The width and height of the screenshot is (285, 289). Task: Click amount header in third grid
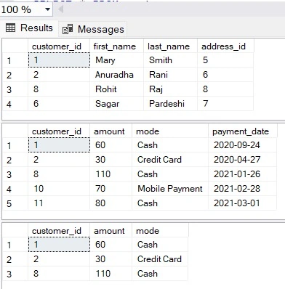tap(111, 231)
